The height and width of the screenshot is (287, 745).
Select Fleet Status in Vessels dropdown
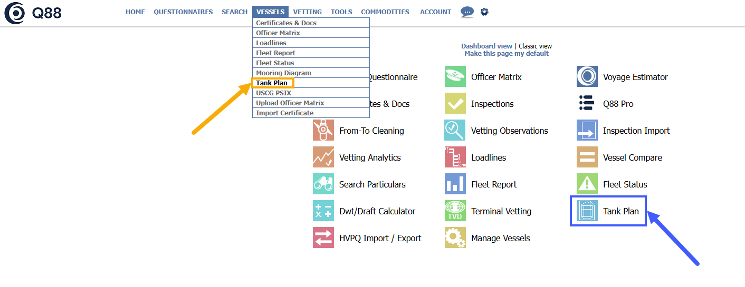click(311, 63)
